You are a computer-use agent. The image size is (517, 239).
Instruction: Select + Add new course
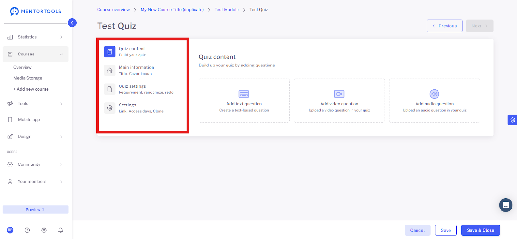[x=31, y=89]
